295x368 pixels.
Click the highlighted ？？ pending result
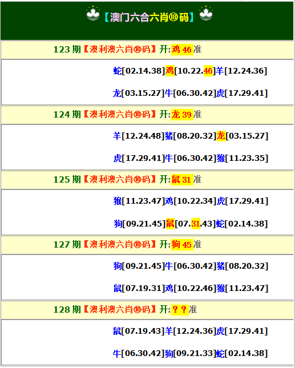click(180, 310)
